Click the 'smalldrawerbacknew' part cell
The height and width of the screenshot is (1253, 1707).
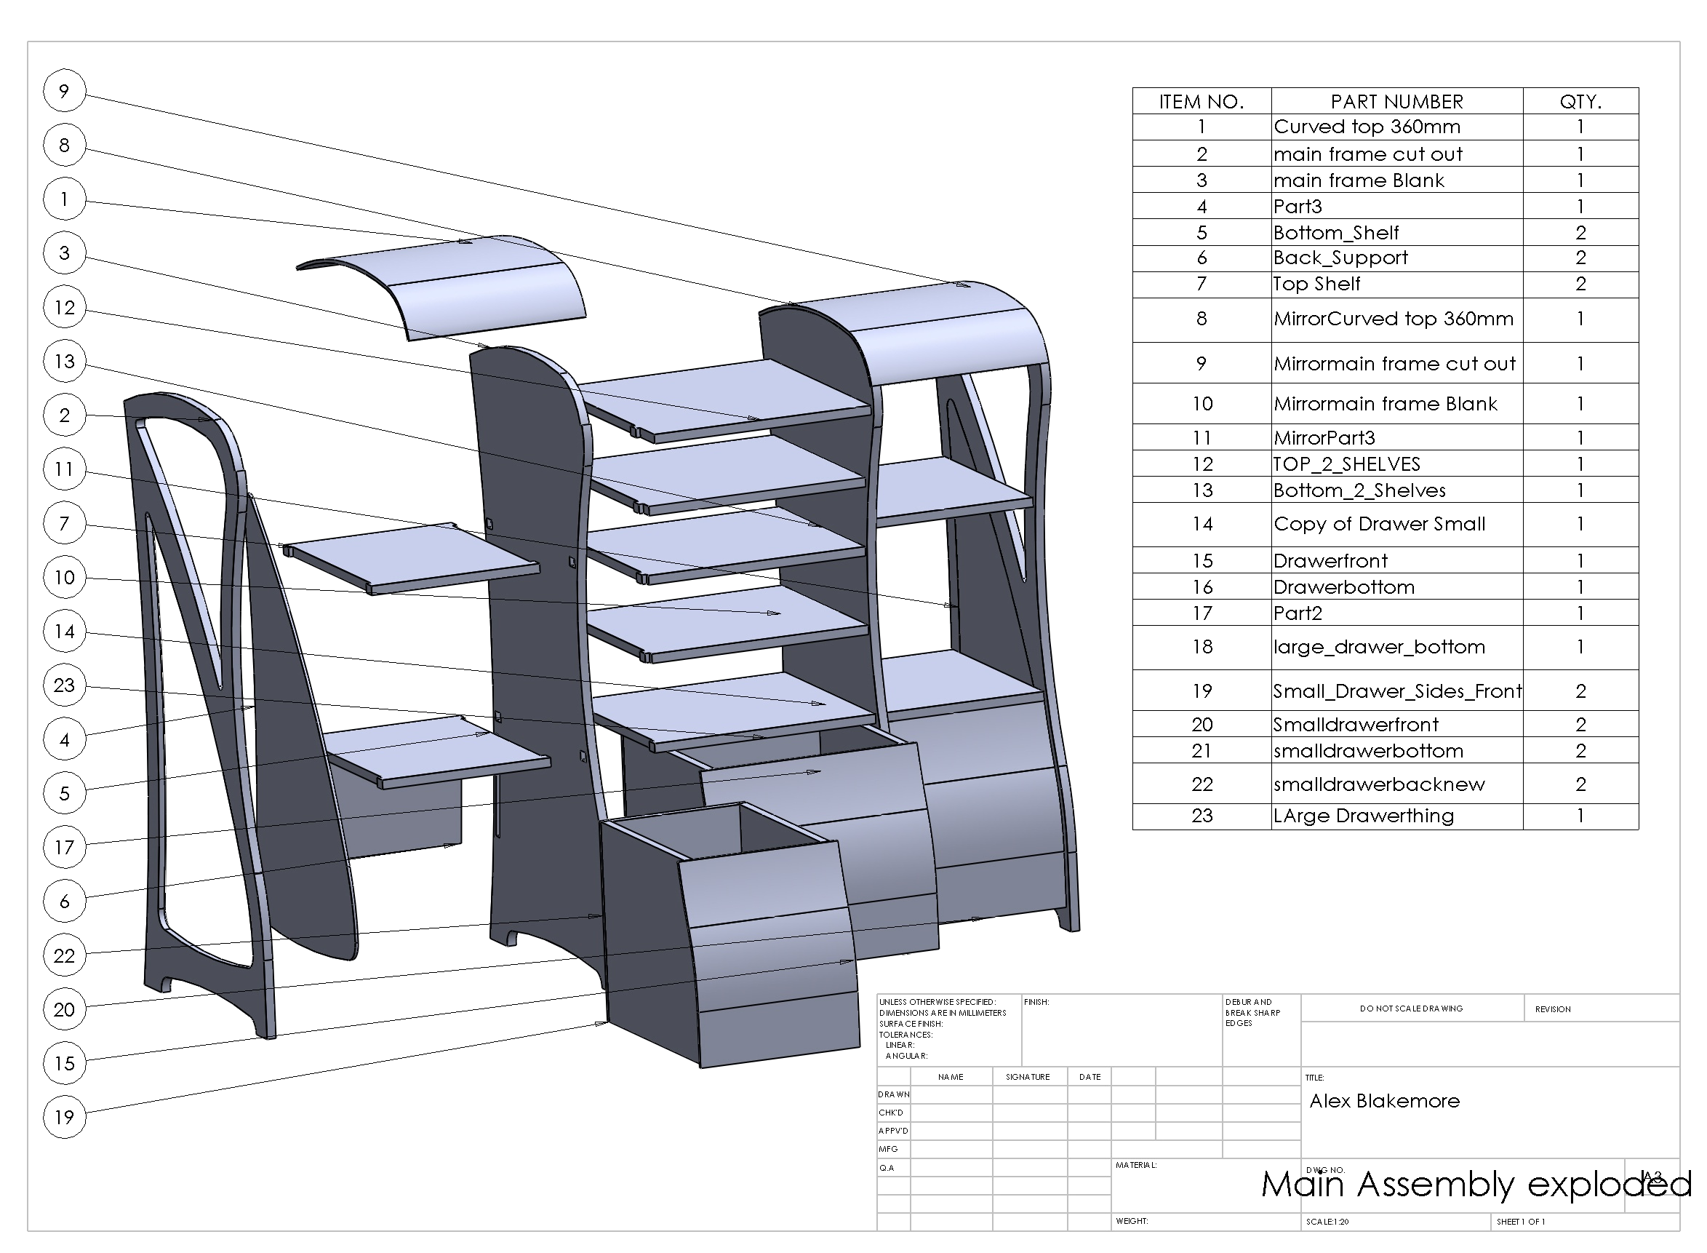click(x=1396, y=784)
